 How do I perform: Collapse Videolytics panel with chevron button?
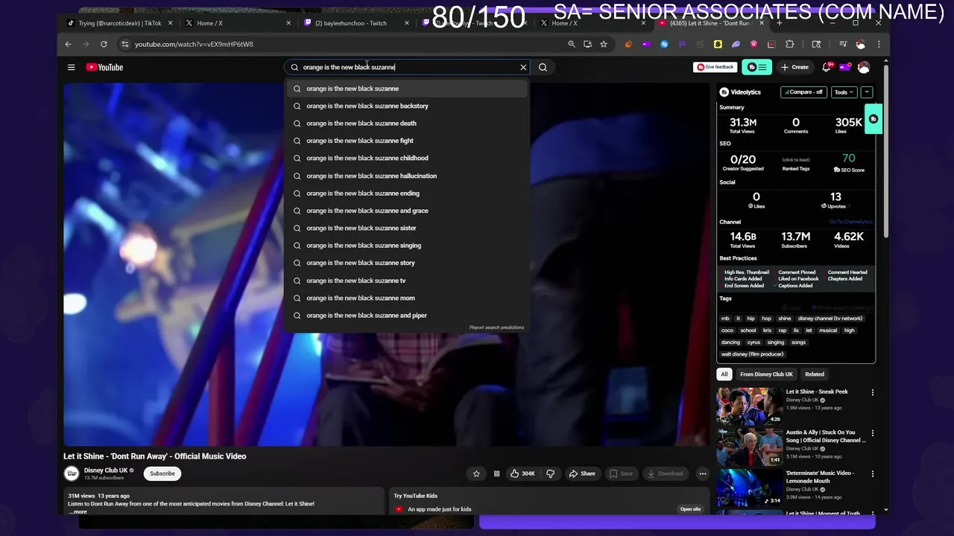point(866,92)
